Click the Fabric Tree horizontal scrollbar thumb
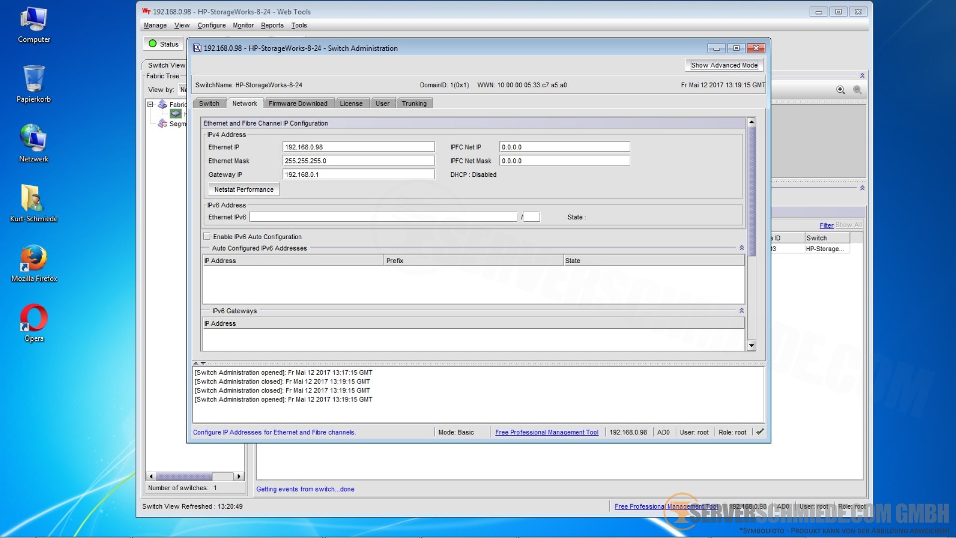Screen dimensions: 956x538 tap(184, 476)
